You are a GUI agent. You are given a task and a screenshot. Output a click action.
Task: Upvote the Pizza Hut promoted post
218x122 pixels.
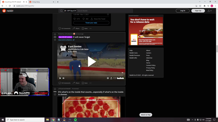point(55,89)
